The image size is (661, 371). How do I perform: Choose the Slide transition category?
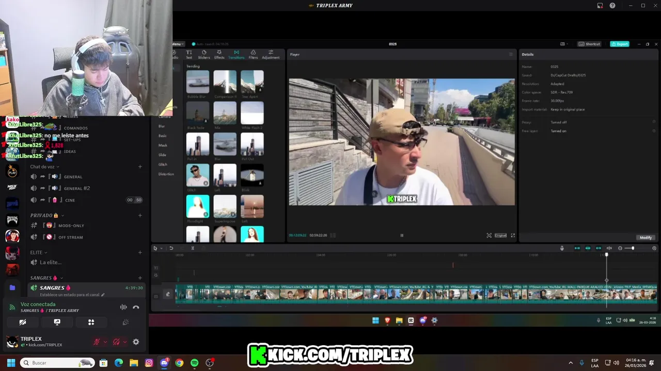[x=162, y=155]
